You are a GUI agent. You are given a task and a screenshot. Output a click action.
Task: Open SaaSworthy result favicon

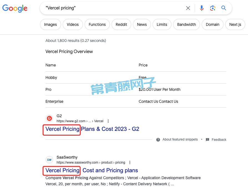point(49,160)
